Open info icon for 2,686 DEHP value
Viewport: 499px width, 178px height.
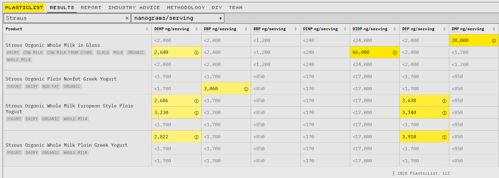(x=196, y=101)
